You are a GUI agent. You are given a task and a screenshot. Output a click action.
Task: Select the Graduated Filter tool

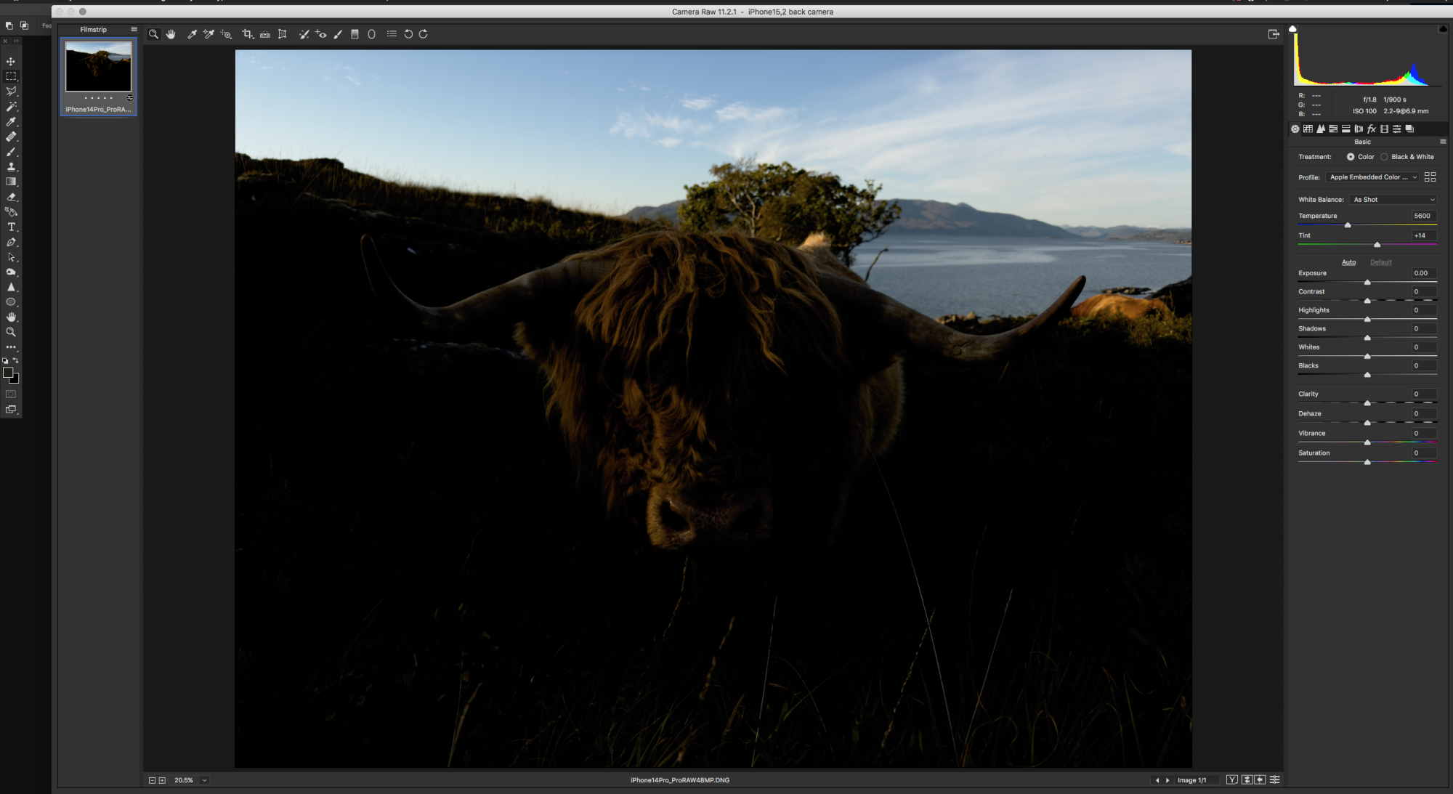pos(355,34)
